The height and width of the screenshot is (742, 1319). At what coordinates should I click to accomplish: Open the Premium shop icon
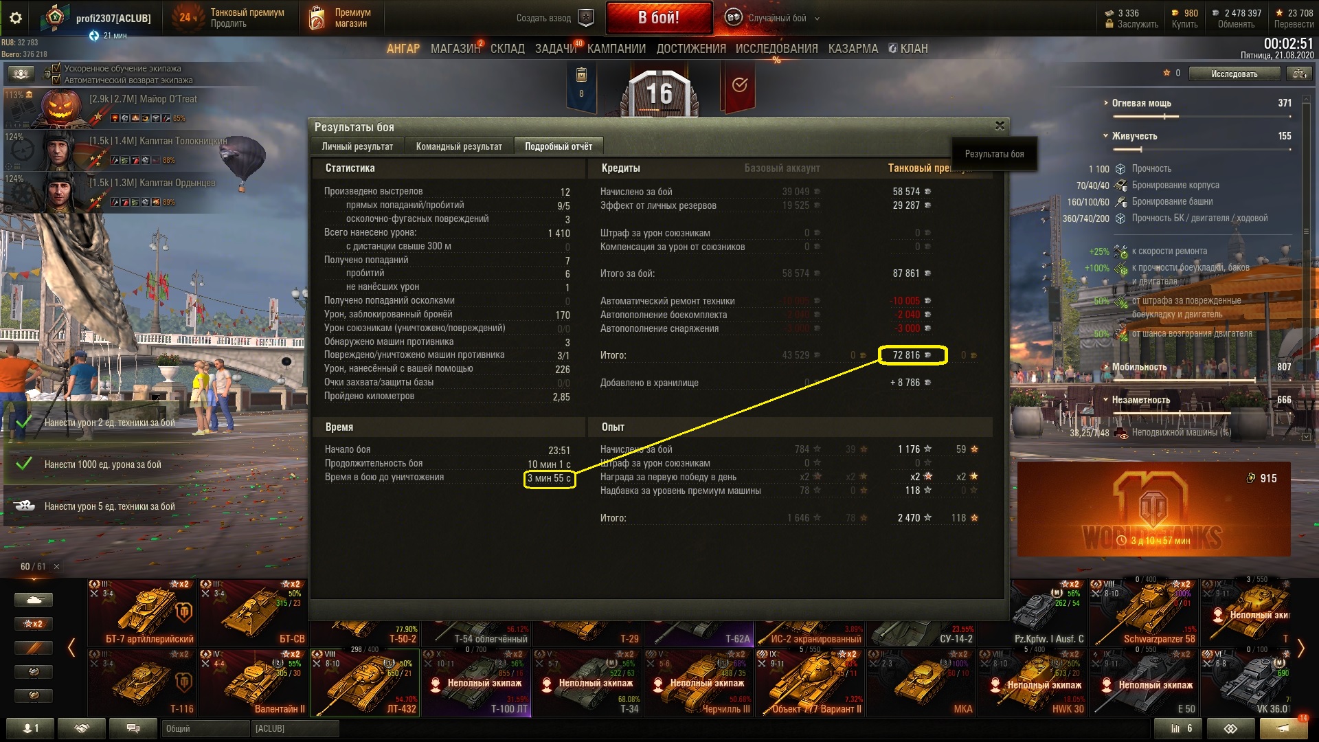click(x=317, y=18)
